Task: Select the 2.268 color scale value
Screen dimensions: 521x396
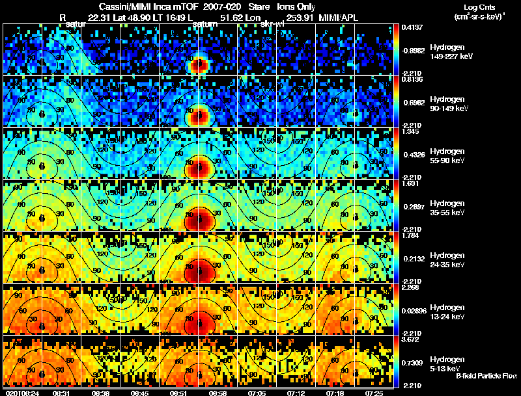Action: (410, 287)
